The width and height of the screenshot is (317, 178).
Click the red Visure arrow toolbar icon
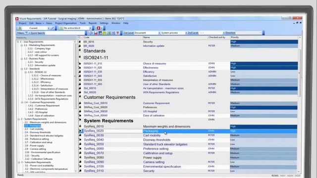tap(99, 28)
